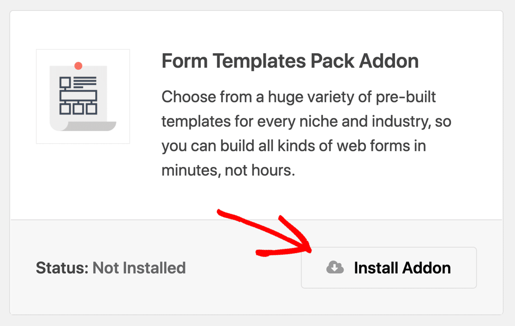This screenshot has width=515, height=326.
Task: Click the cloud download icon
Action: pos(335,267)
